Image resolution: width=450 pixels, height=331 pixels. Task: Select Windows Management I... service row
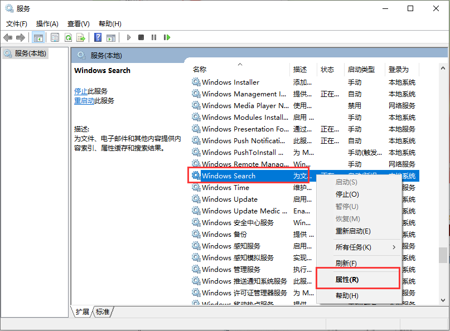pos(304,94)
